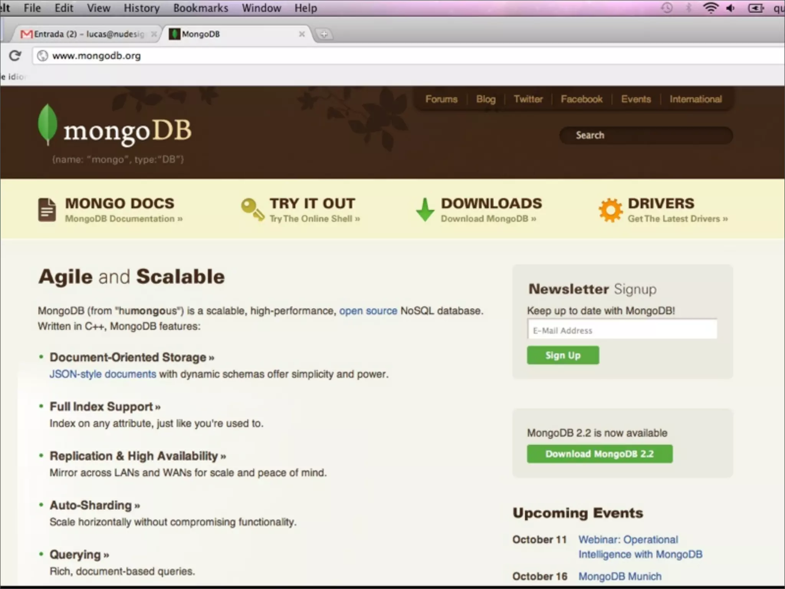Open the Window menu
Viewport: 785px width, 589px height.
click(x=261, y=8)
